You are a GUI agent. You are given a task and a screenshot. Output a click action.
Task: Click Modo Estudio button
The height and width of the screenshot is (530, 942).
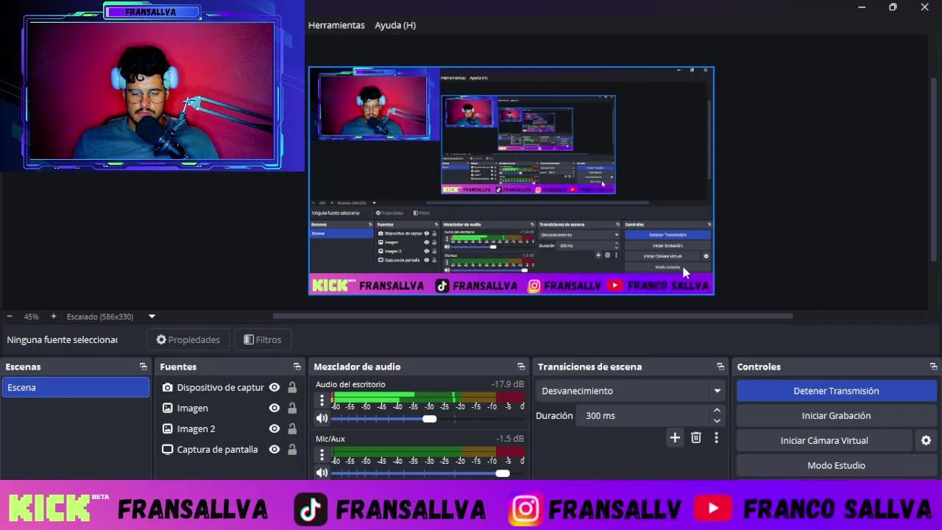(x=836, y=466)
